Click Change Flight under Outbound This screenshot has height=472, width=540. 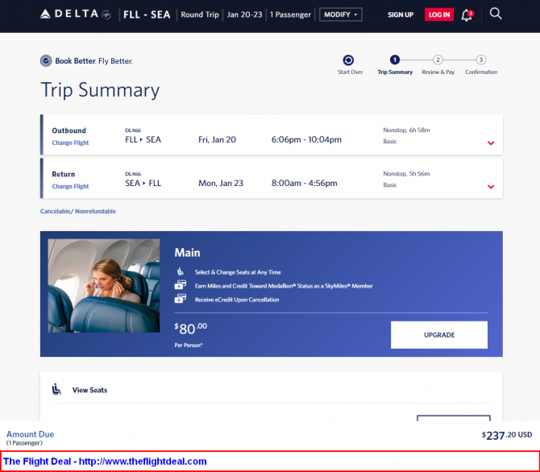tap(70, 143)
